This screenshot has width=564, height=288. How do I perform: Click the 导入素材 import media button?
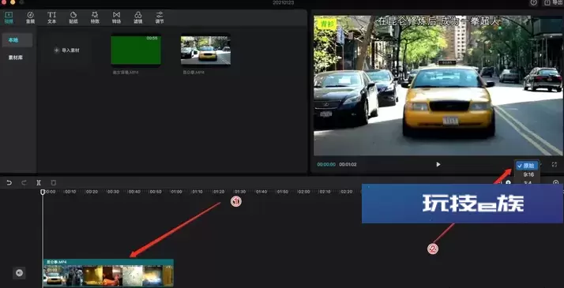[67, 50]
